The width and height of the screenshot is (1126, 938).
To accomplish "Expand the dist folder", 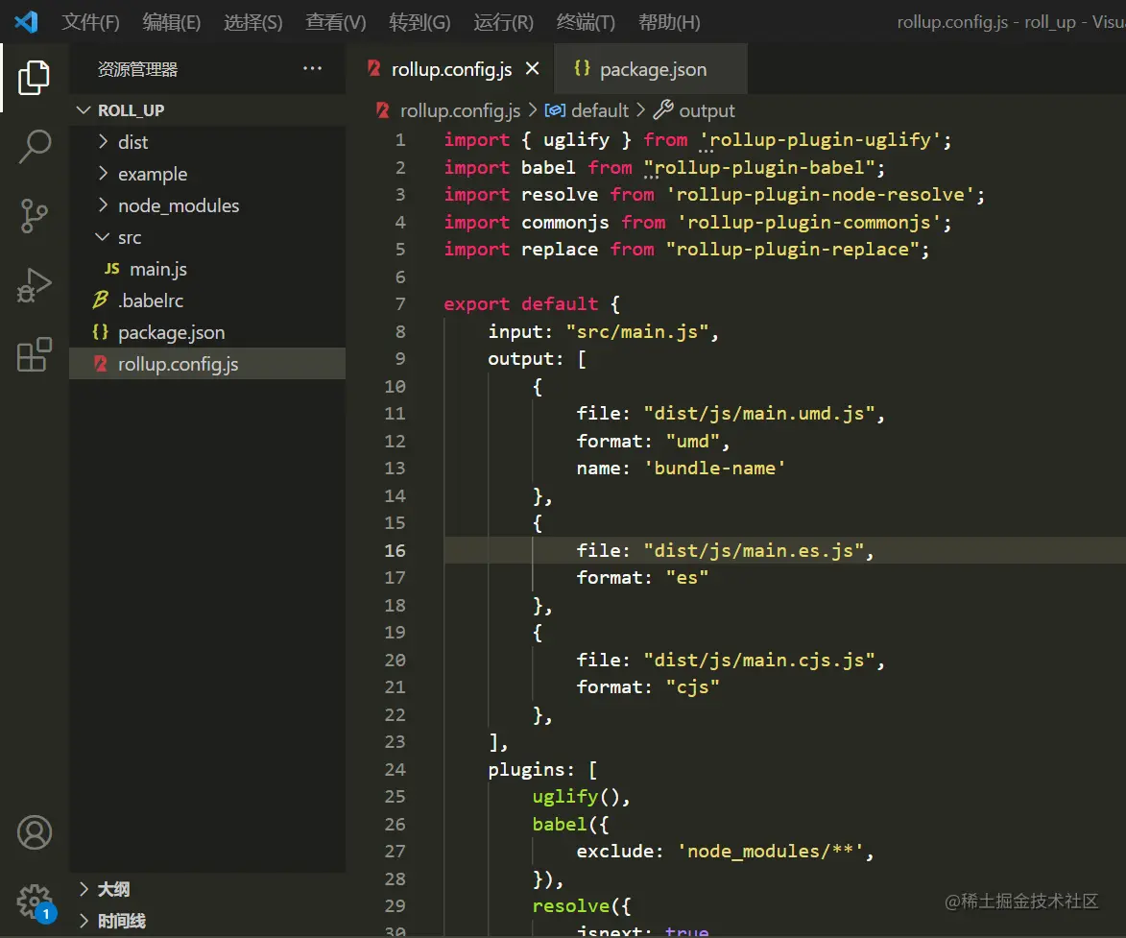I will point(103,141).
